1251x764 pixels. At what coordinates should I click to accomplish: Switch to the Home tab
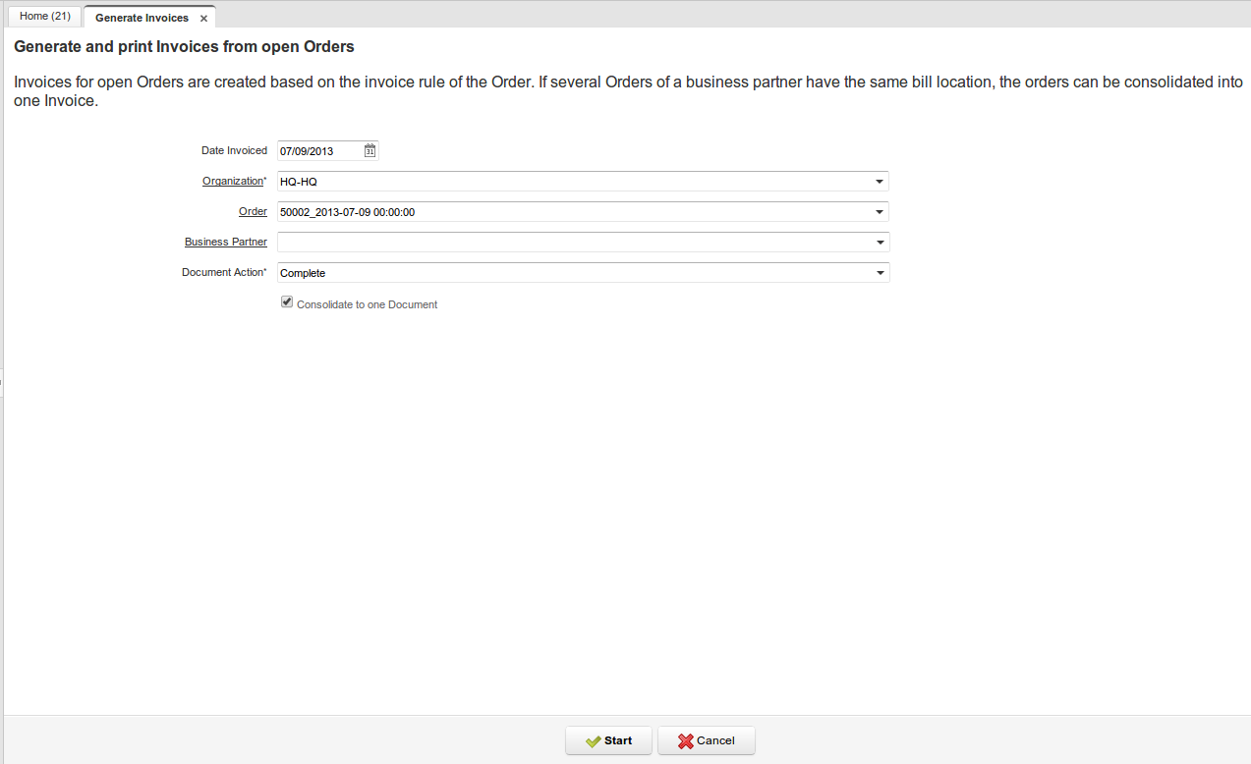[43, 16]
